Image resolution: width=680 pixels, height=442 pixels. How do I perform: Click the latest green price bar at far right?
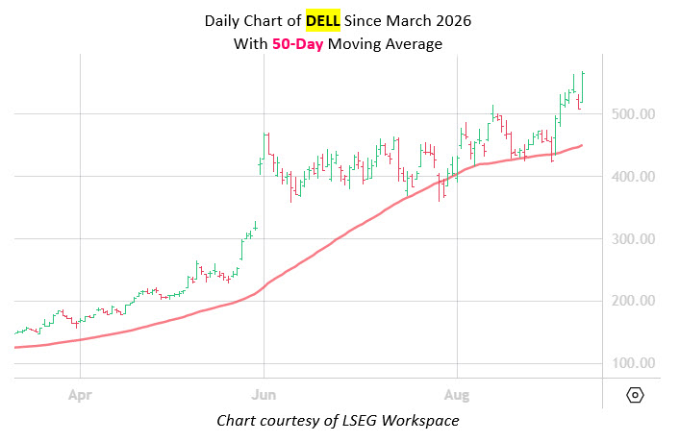point(583,87)
